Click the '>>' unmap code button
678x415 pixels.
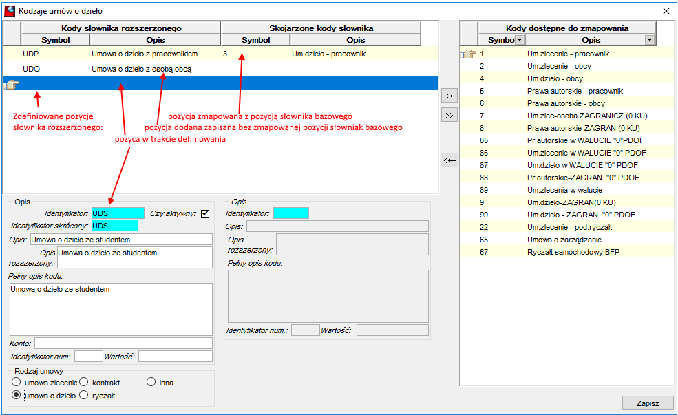tap(449, 115)
